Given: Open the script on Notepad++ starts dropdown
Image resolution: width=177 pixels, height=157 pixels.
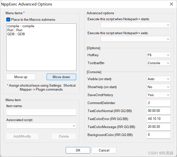Looking at the screenshot, I should [136, 25].
